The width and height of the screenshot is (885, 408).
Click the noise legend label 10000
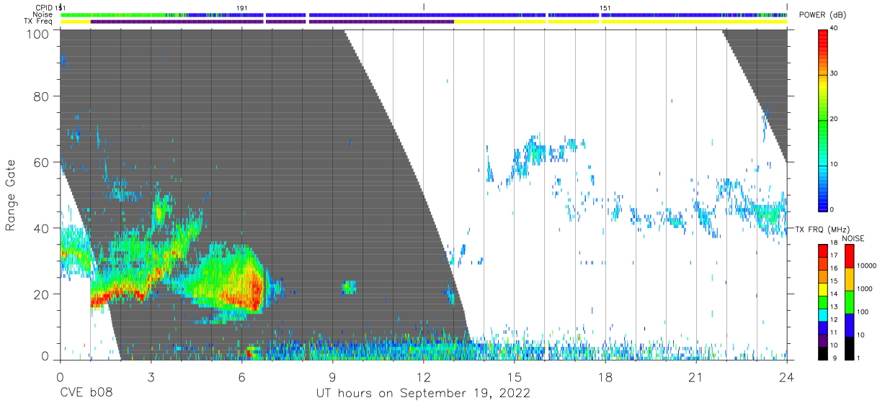[x=867, y=266]
